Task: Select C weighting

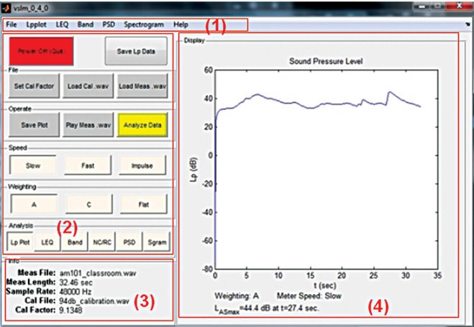Action: tap(88, 204)
